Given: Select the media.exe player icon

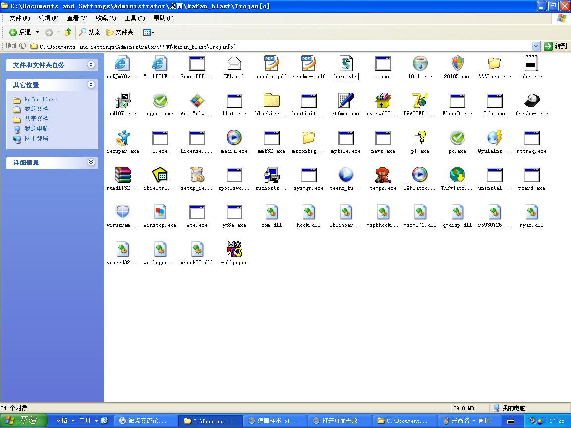Looking at the screenshot, I should [234, 138].
